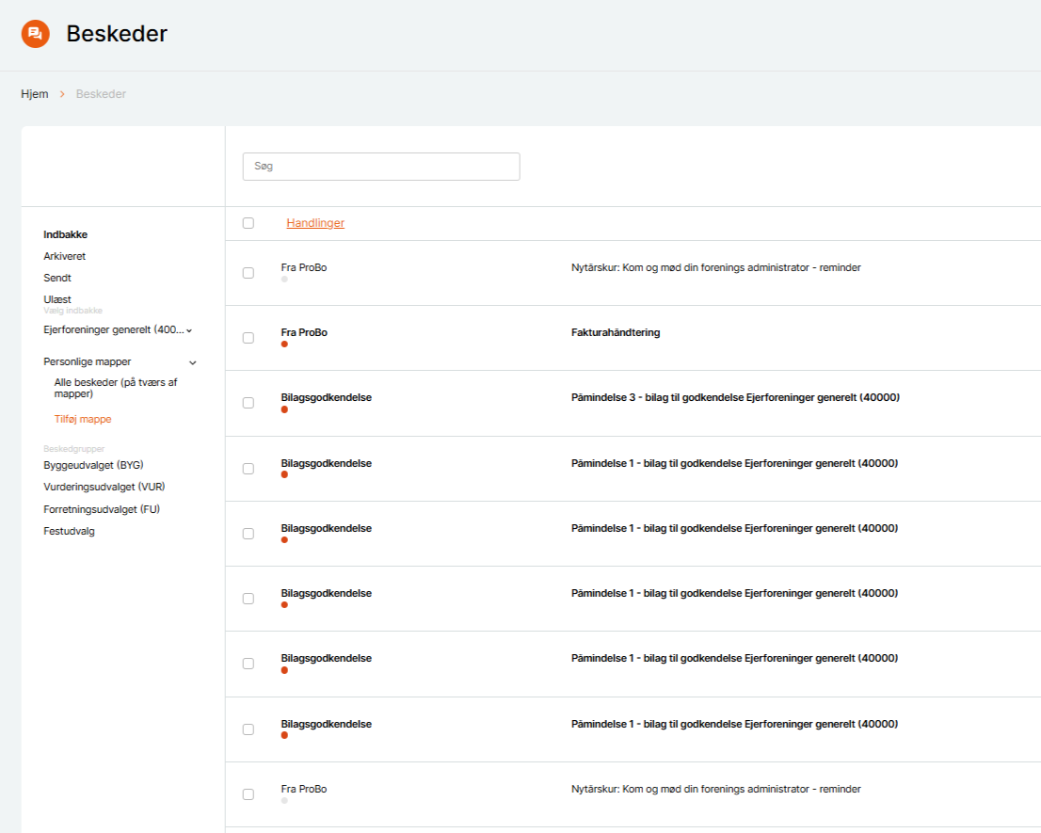Open Byggeudvalget (BYG) message group
This screenshot has height=833, width=1041.
click(93, 465)
